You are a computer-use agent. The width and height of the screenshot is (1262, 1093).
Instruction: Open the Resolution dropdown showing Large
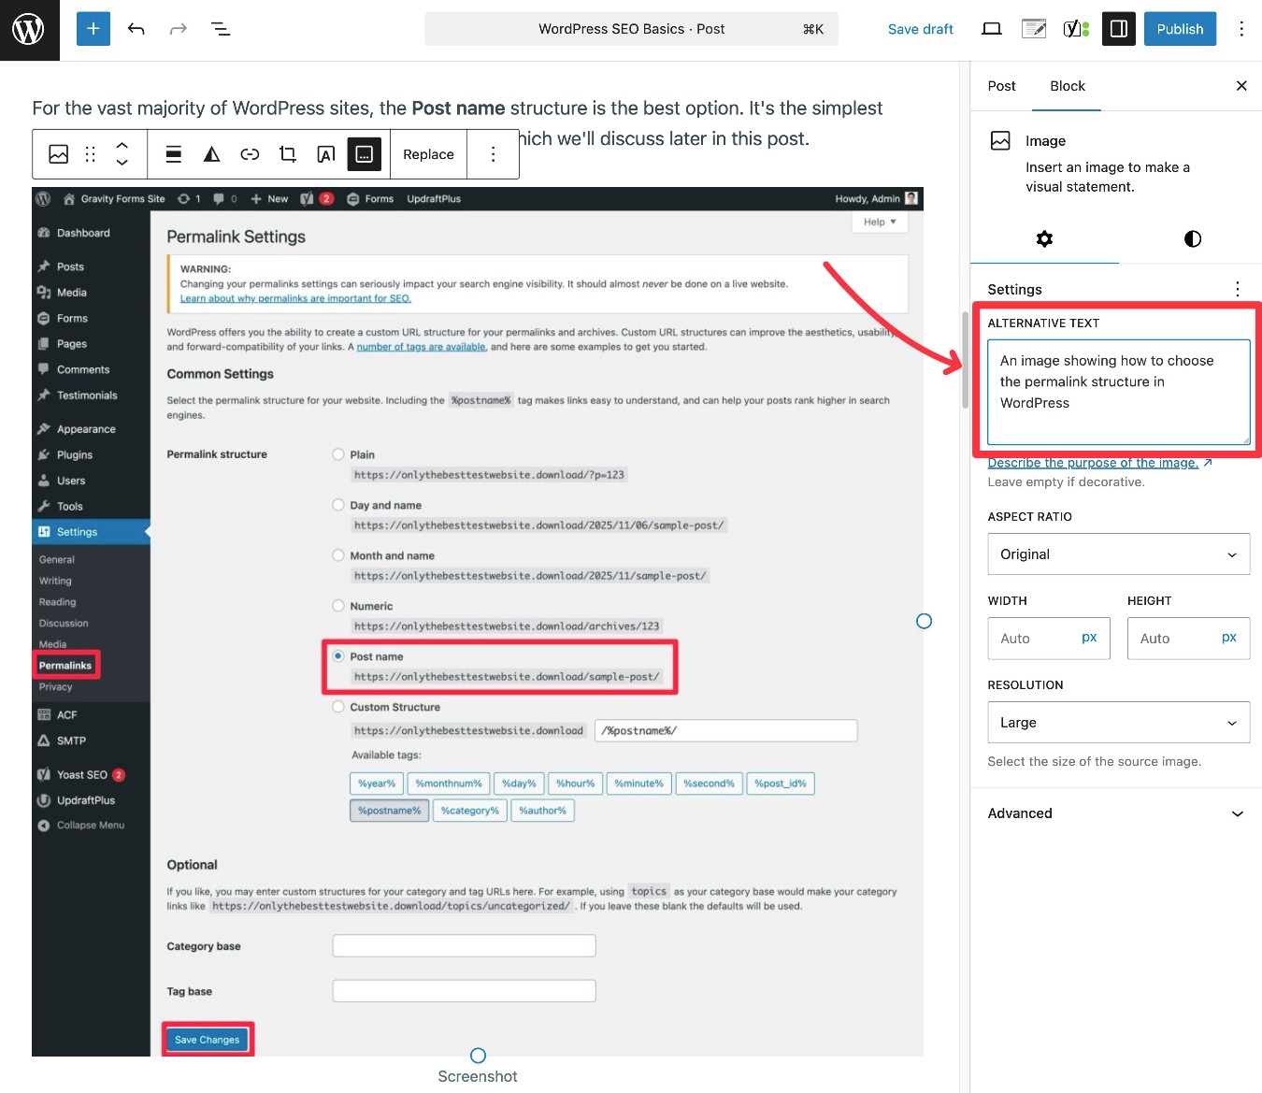pos(1118,722)
